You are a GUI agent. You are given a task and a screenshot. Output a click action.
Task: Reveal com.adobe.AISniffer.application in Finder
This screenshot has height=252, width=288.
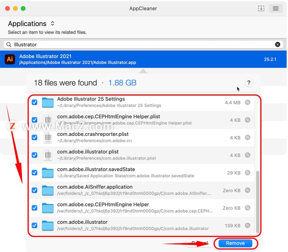click(x=248, y=190)
